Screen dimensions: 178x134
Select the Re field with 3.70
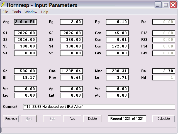click(x=164, y=71)
